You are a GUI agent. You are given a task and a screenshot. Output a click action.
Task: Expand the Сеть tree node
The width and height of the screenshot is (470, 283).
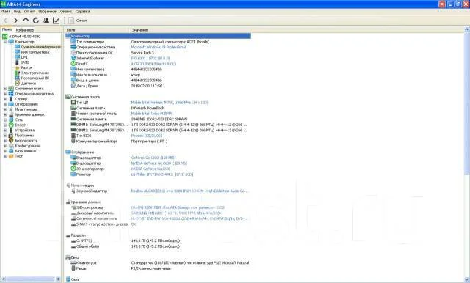coord(5,120)
